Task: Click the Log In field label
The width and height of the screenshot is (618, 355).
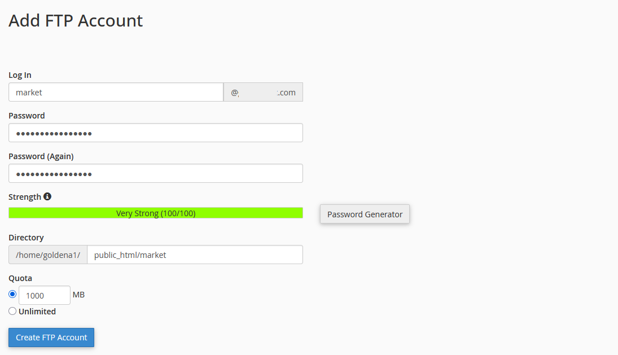Action: [x=20, y=75]
